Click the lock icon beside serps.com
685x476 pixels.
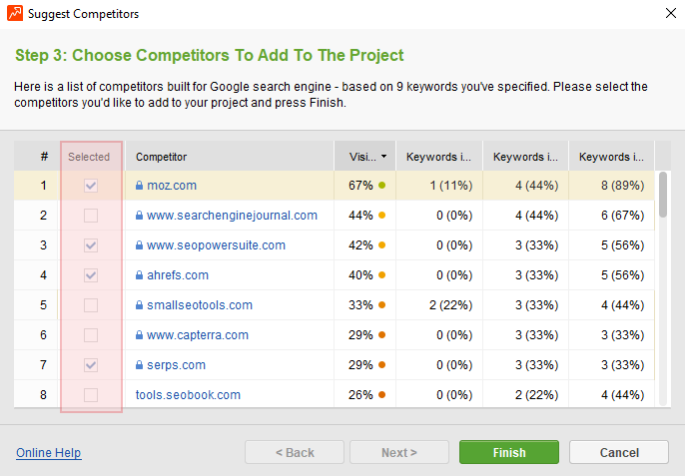point(140,365)
